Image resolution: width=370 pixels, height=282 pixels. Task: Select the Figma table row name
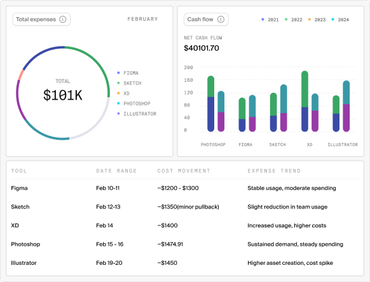tap(19, 188)
